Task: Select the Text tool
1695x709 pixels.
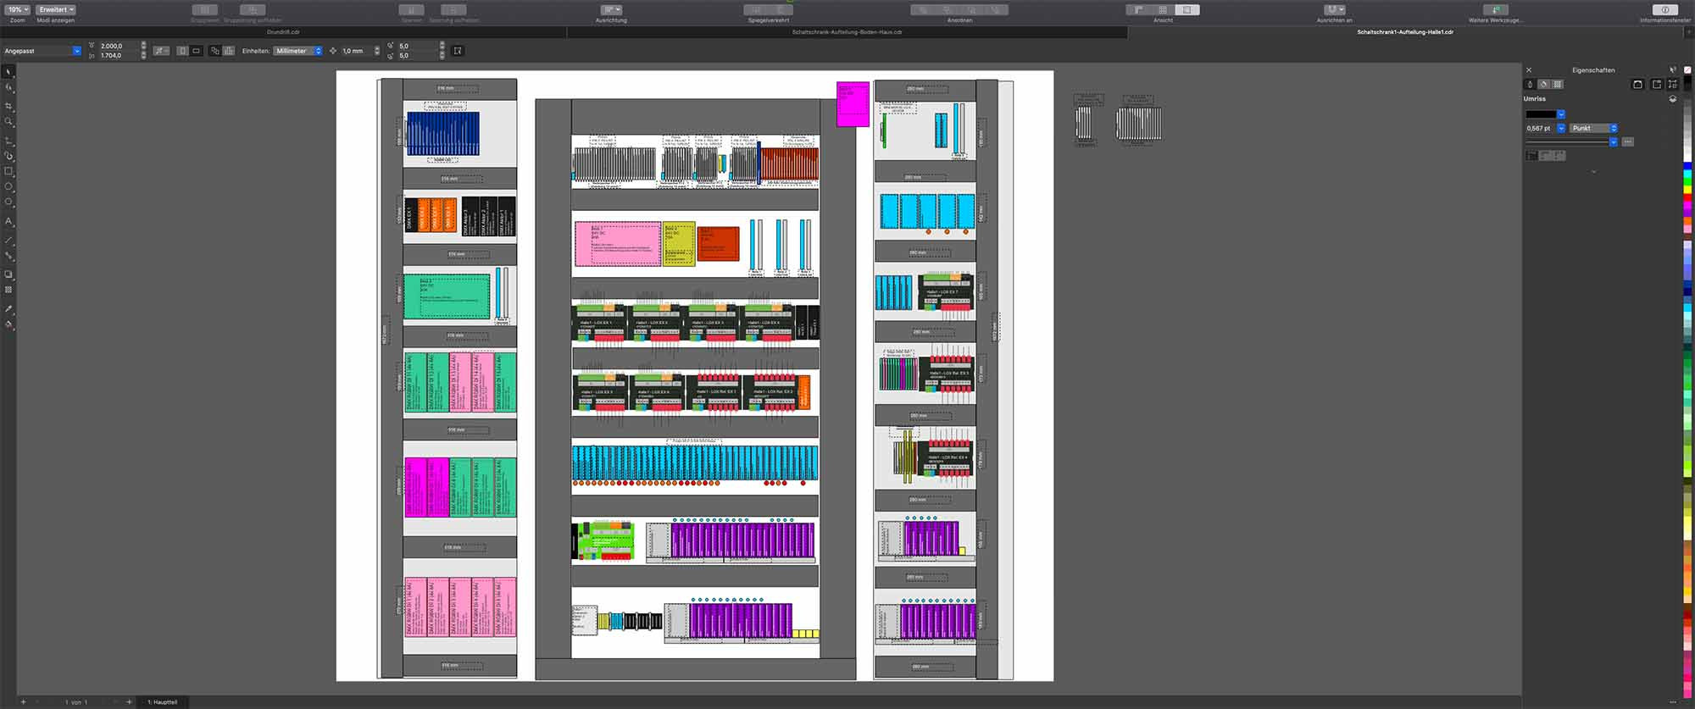Action: tap(9, 221)
